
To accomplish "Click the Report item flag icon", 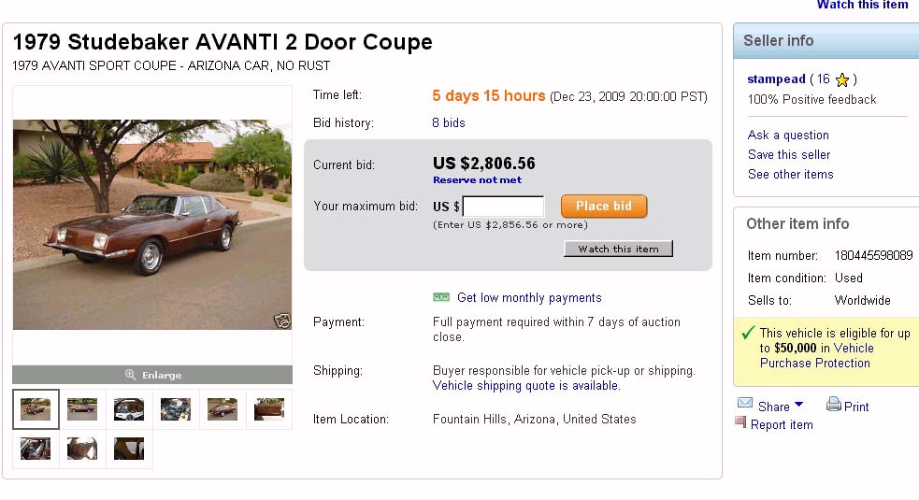I will [x=741, y=422].
